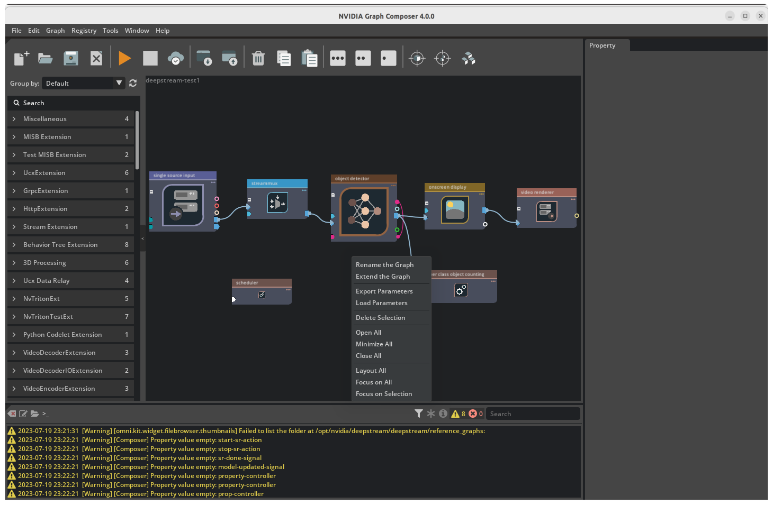Click the console edit-note icon
This screenshot has width=773, height=505.
pyautogui.click(x=23, y=414)
